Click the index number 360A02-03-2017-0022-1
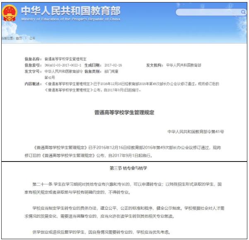Image resolution: width=249 pixels, height=240 pixels. [63, 65]
